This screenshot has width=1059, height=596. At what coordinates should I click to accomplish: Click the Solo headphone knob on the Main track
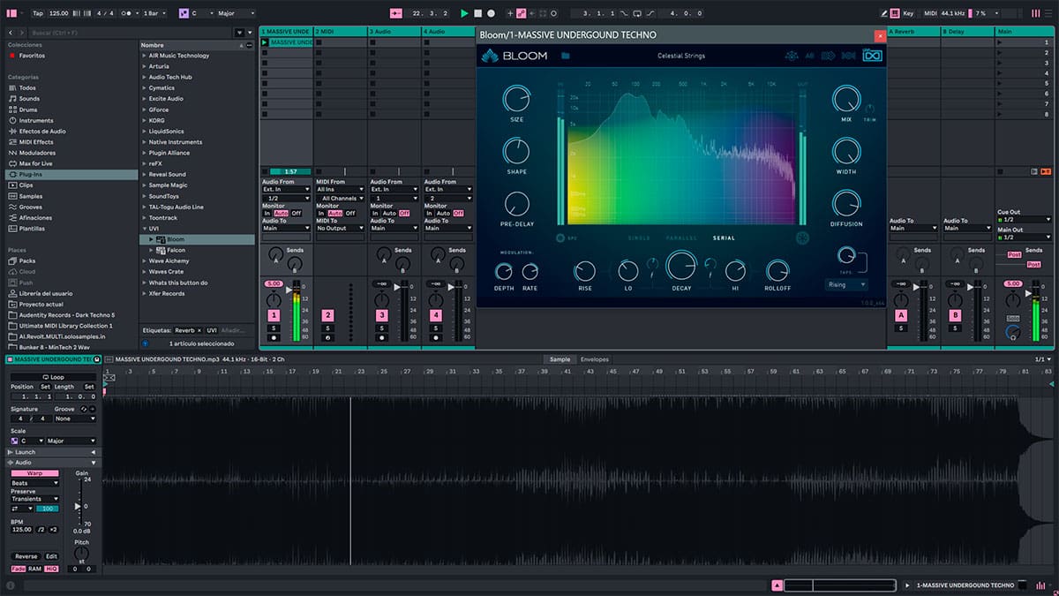[x=1011, y=332]
